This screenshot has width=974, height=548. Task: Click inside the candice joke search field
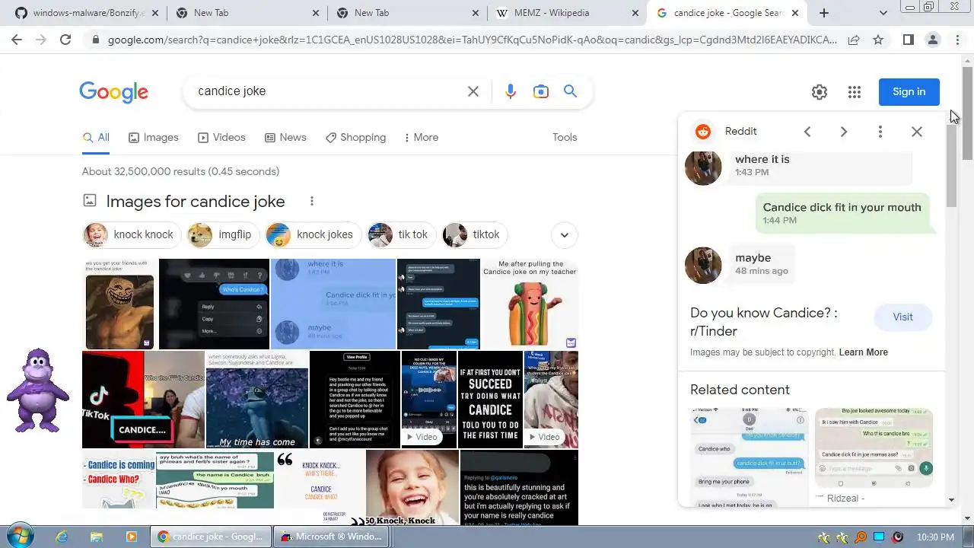[327, 91]
